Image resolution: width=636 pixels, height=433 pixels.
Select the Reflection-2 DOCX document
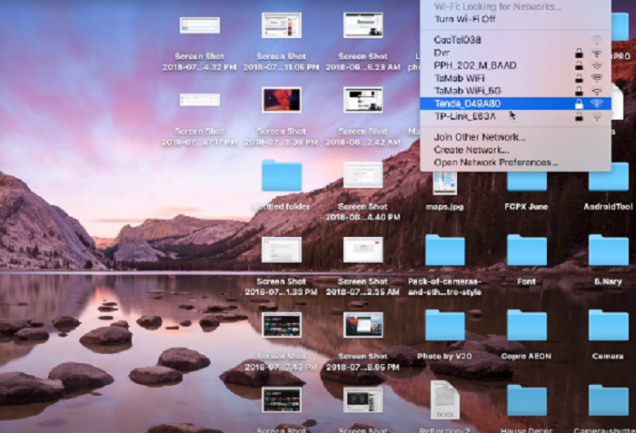[x=445, y=399]
